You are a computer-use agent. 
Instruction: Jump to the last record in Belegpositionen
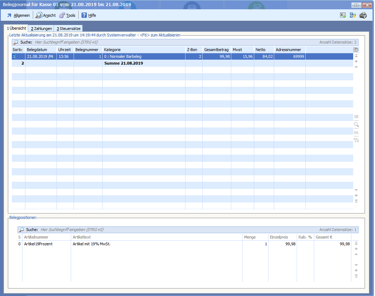click(356, 276)
